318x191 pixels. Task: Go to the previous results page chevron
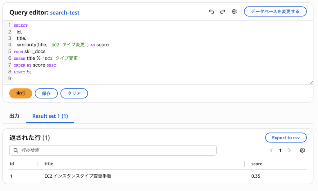pyautogui.click(x=271, y=150)
